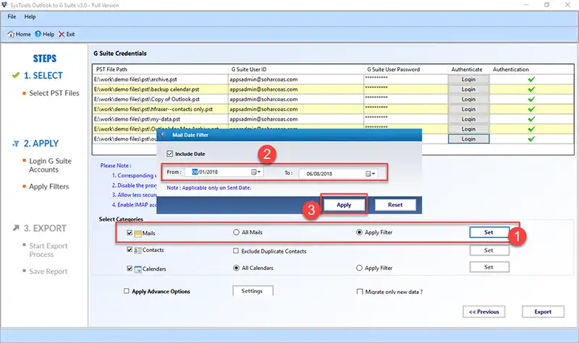Enable Exclude Duplicate Contacts checkbox
579x343 pixels.
pos(236,251)
